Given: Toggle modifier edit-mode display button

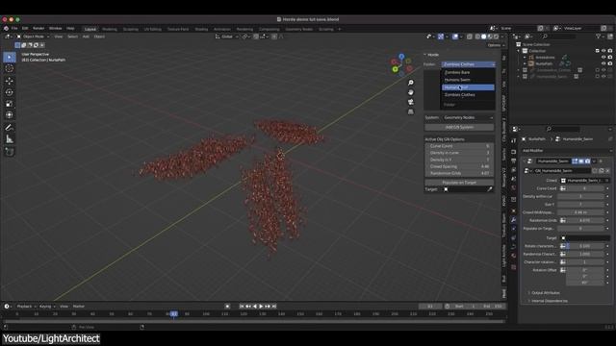Looking at the screenshot, I should (x=576, y=161).
